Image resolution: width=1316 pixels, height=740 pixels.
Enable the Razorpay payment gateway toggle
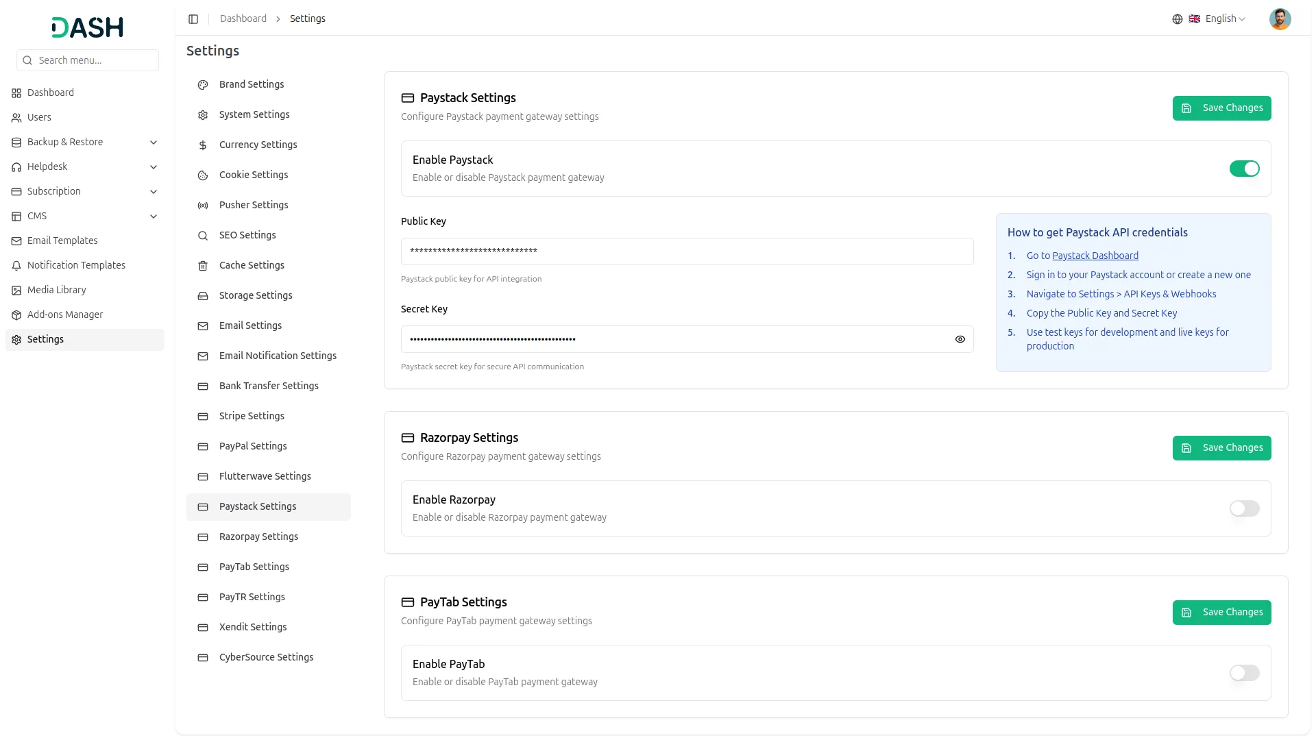click(1244, 508)
